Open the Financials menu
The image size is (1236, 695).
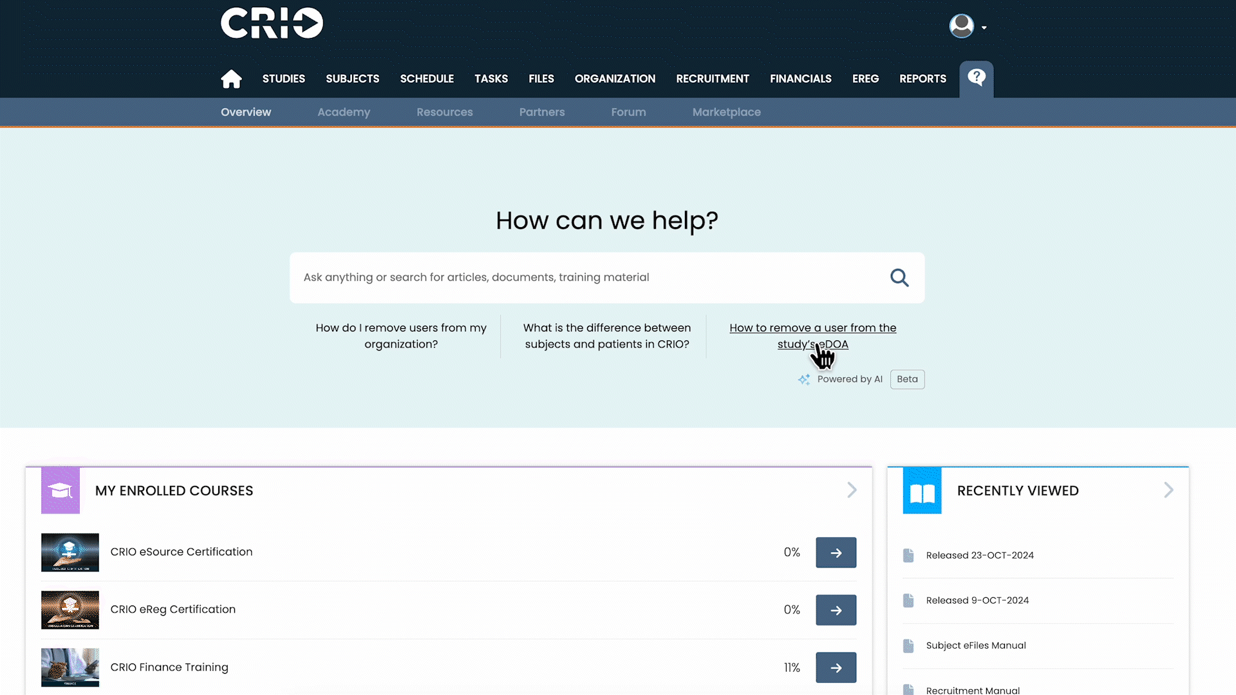[801, 79]
